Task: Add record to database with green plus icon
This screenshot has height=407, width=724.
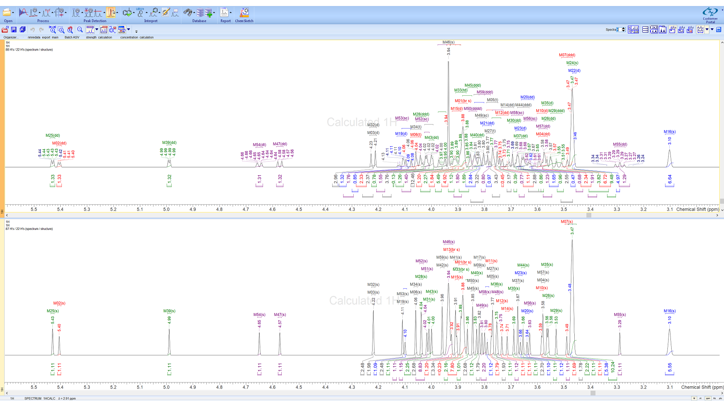Action: pos(209,12)
